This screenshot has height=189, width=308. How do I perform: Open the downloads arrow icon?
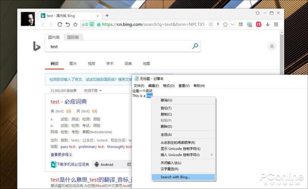[267, 24]
